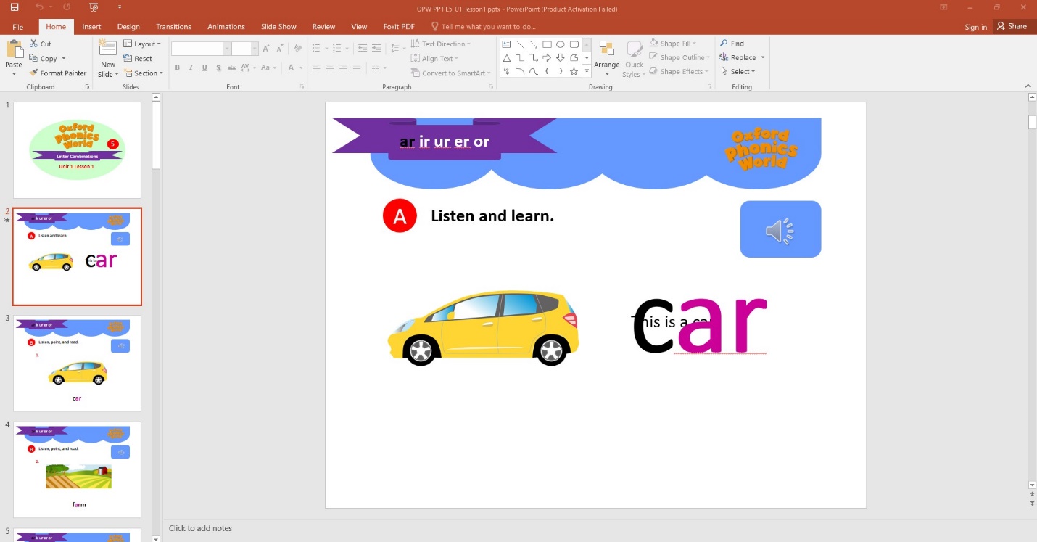
Task: Toggle Bold formatting
Action: [177, 67]
